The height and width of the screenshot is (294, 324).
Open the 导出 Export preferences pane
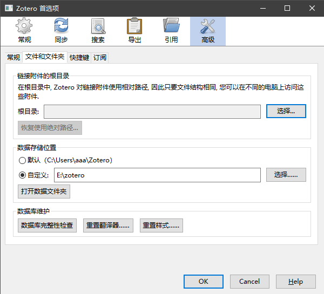point(134,31)
